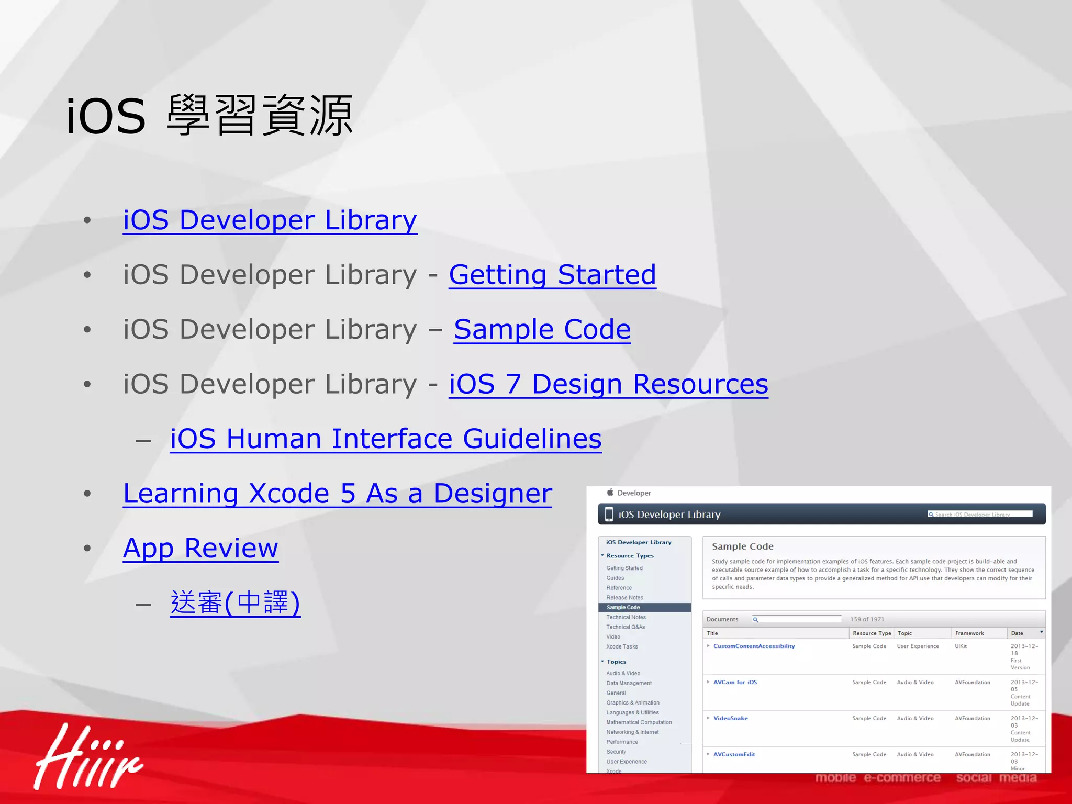Collapse the Topics section
Image resolution: width=1072 pixels, height=804 pixels.
pyautogui.click(x=602, y=662)
